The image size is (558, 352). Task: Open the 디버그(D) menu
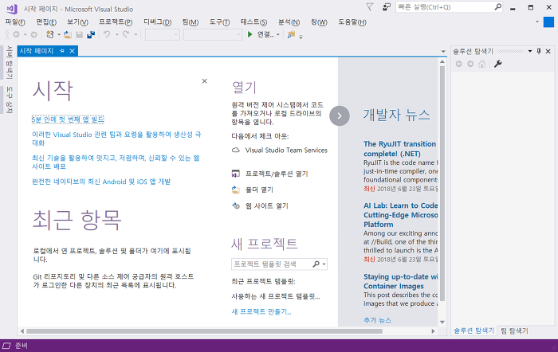click(157, 22)
